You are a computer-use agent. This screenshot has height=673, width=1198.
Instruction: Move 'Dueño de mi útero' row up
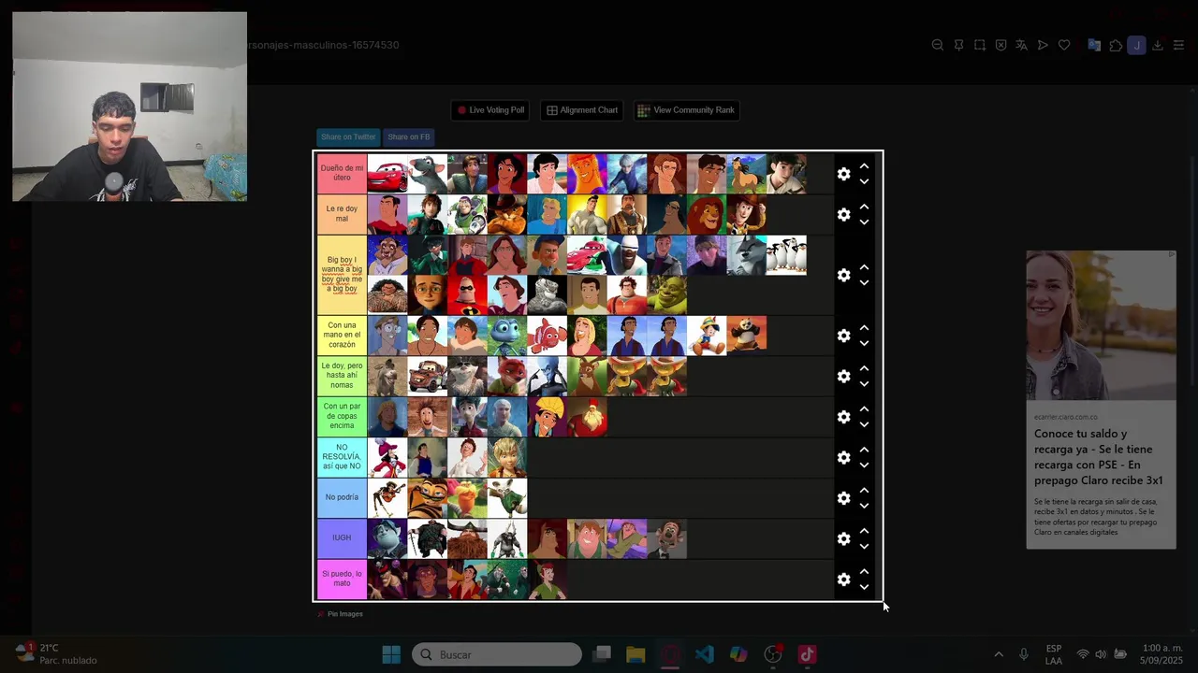[864, 166]
